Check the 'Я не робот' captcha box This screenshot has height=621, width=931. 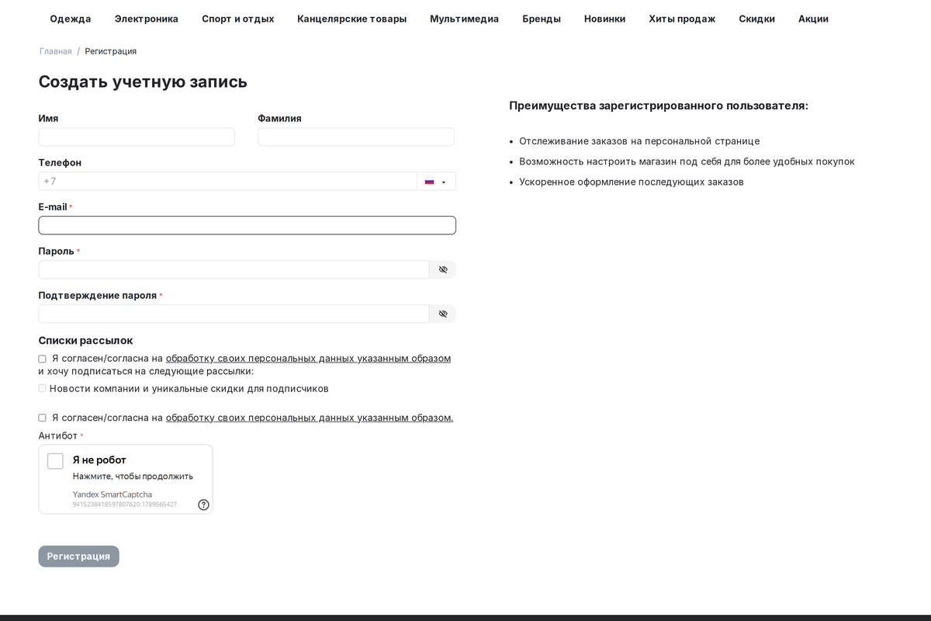point(55,461)
